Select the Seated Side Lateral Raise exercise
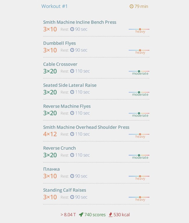 point(70,85)
